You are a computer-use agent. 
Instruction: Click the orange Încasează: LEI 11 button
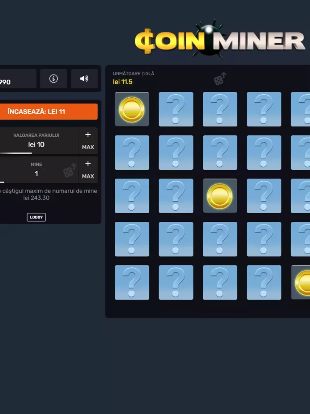pyautogui.click(x=48, y=112)
